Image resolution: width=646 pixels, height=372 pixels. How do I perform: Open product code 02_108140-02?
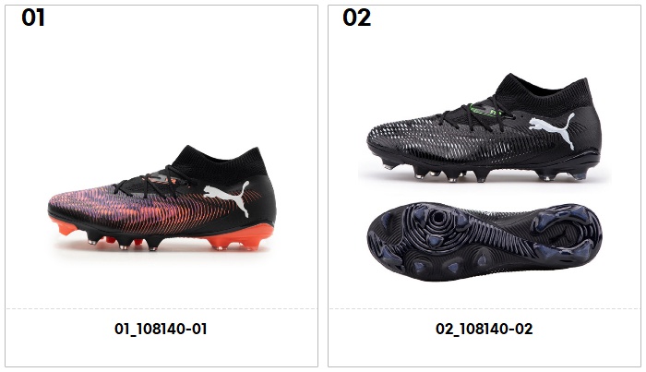click(484, 329)
